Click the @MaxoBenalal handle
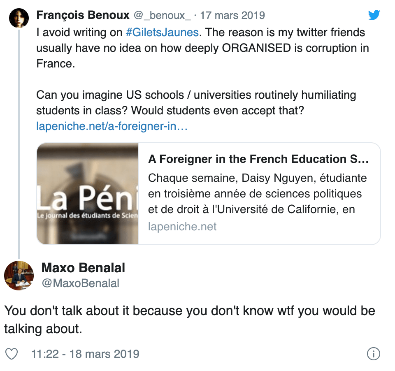This screenshot has width=395, height=371. (x=80, y=283)
